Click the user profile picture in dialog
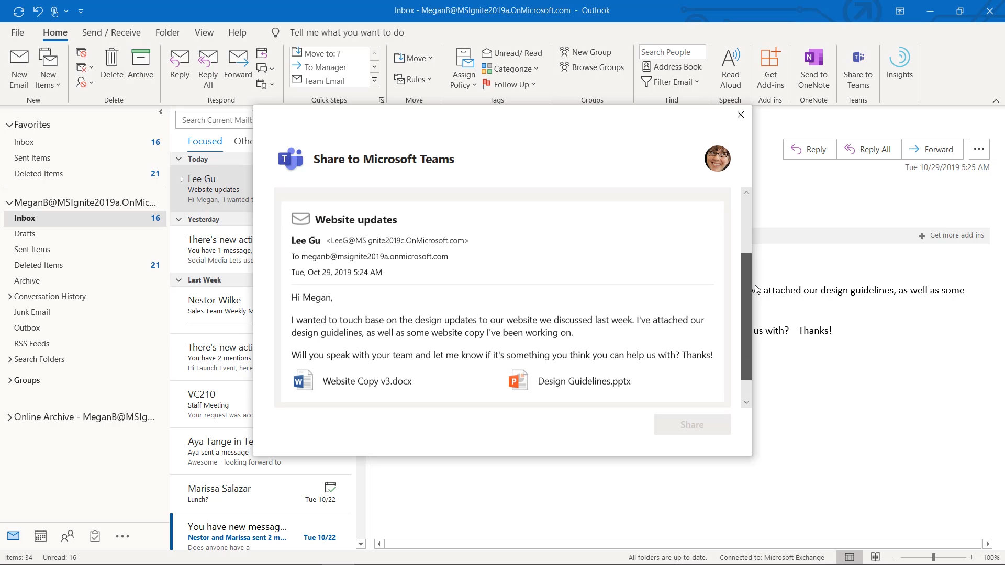Screen dimensions: 1005x565 [x=717, y=159]
